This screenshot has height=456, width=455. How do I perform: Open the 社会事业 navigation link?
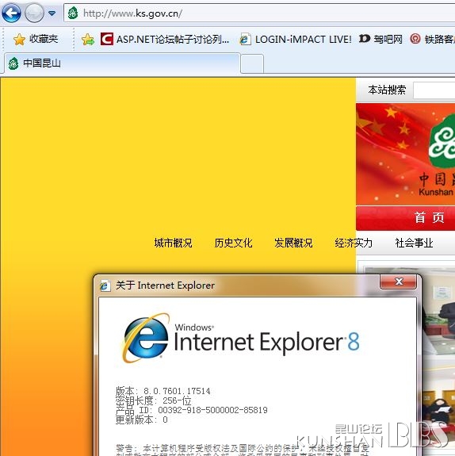pos(414,243)
